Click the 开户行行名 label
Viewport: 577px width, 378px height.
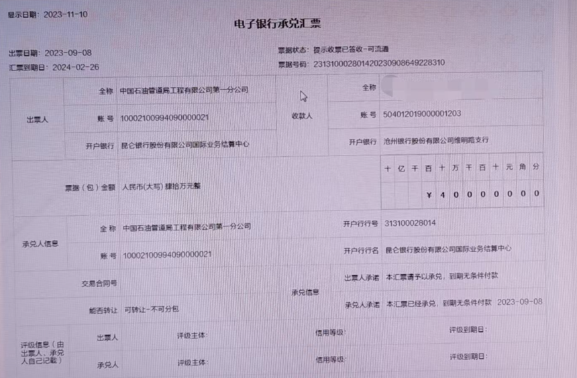pyautogui.click(x=361, y=251)
